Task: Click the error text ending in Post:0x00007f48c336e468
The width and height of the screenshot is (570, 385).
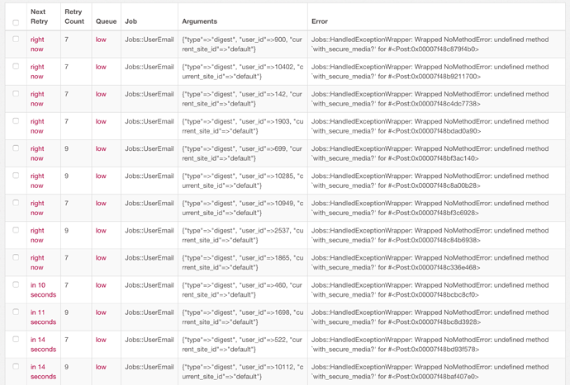Action: pyautogui.click(x=430, y=262)
